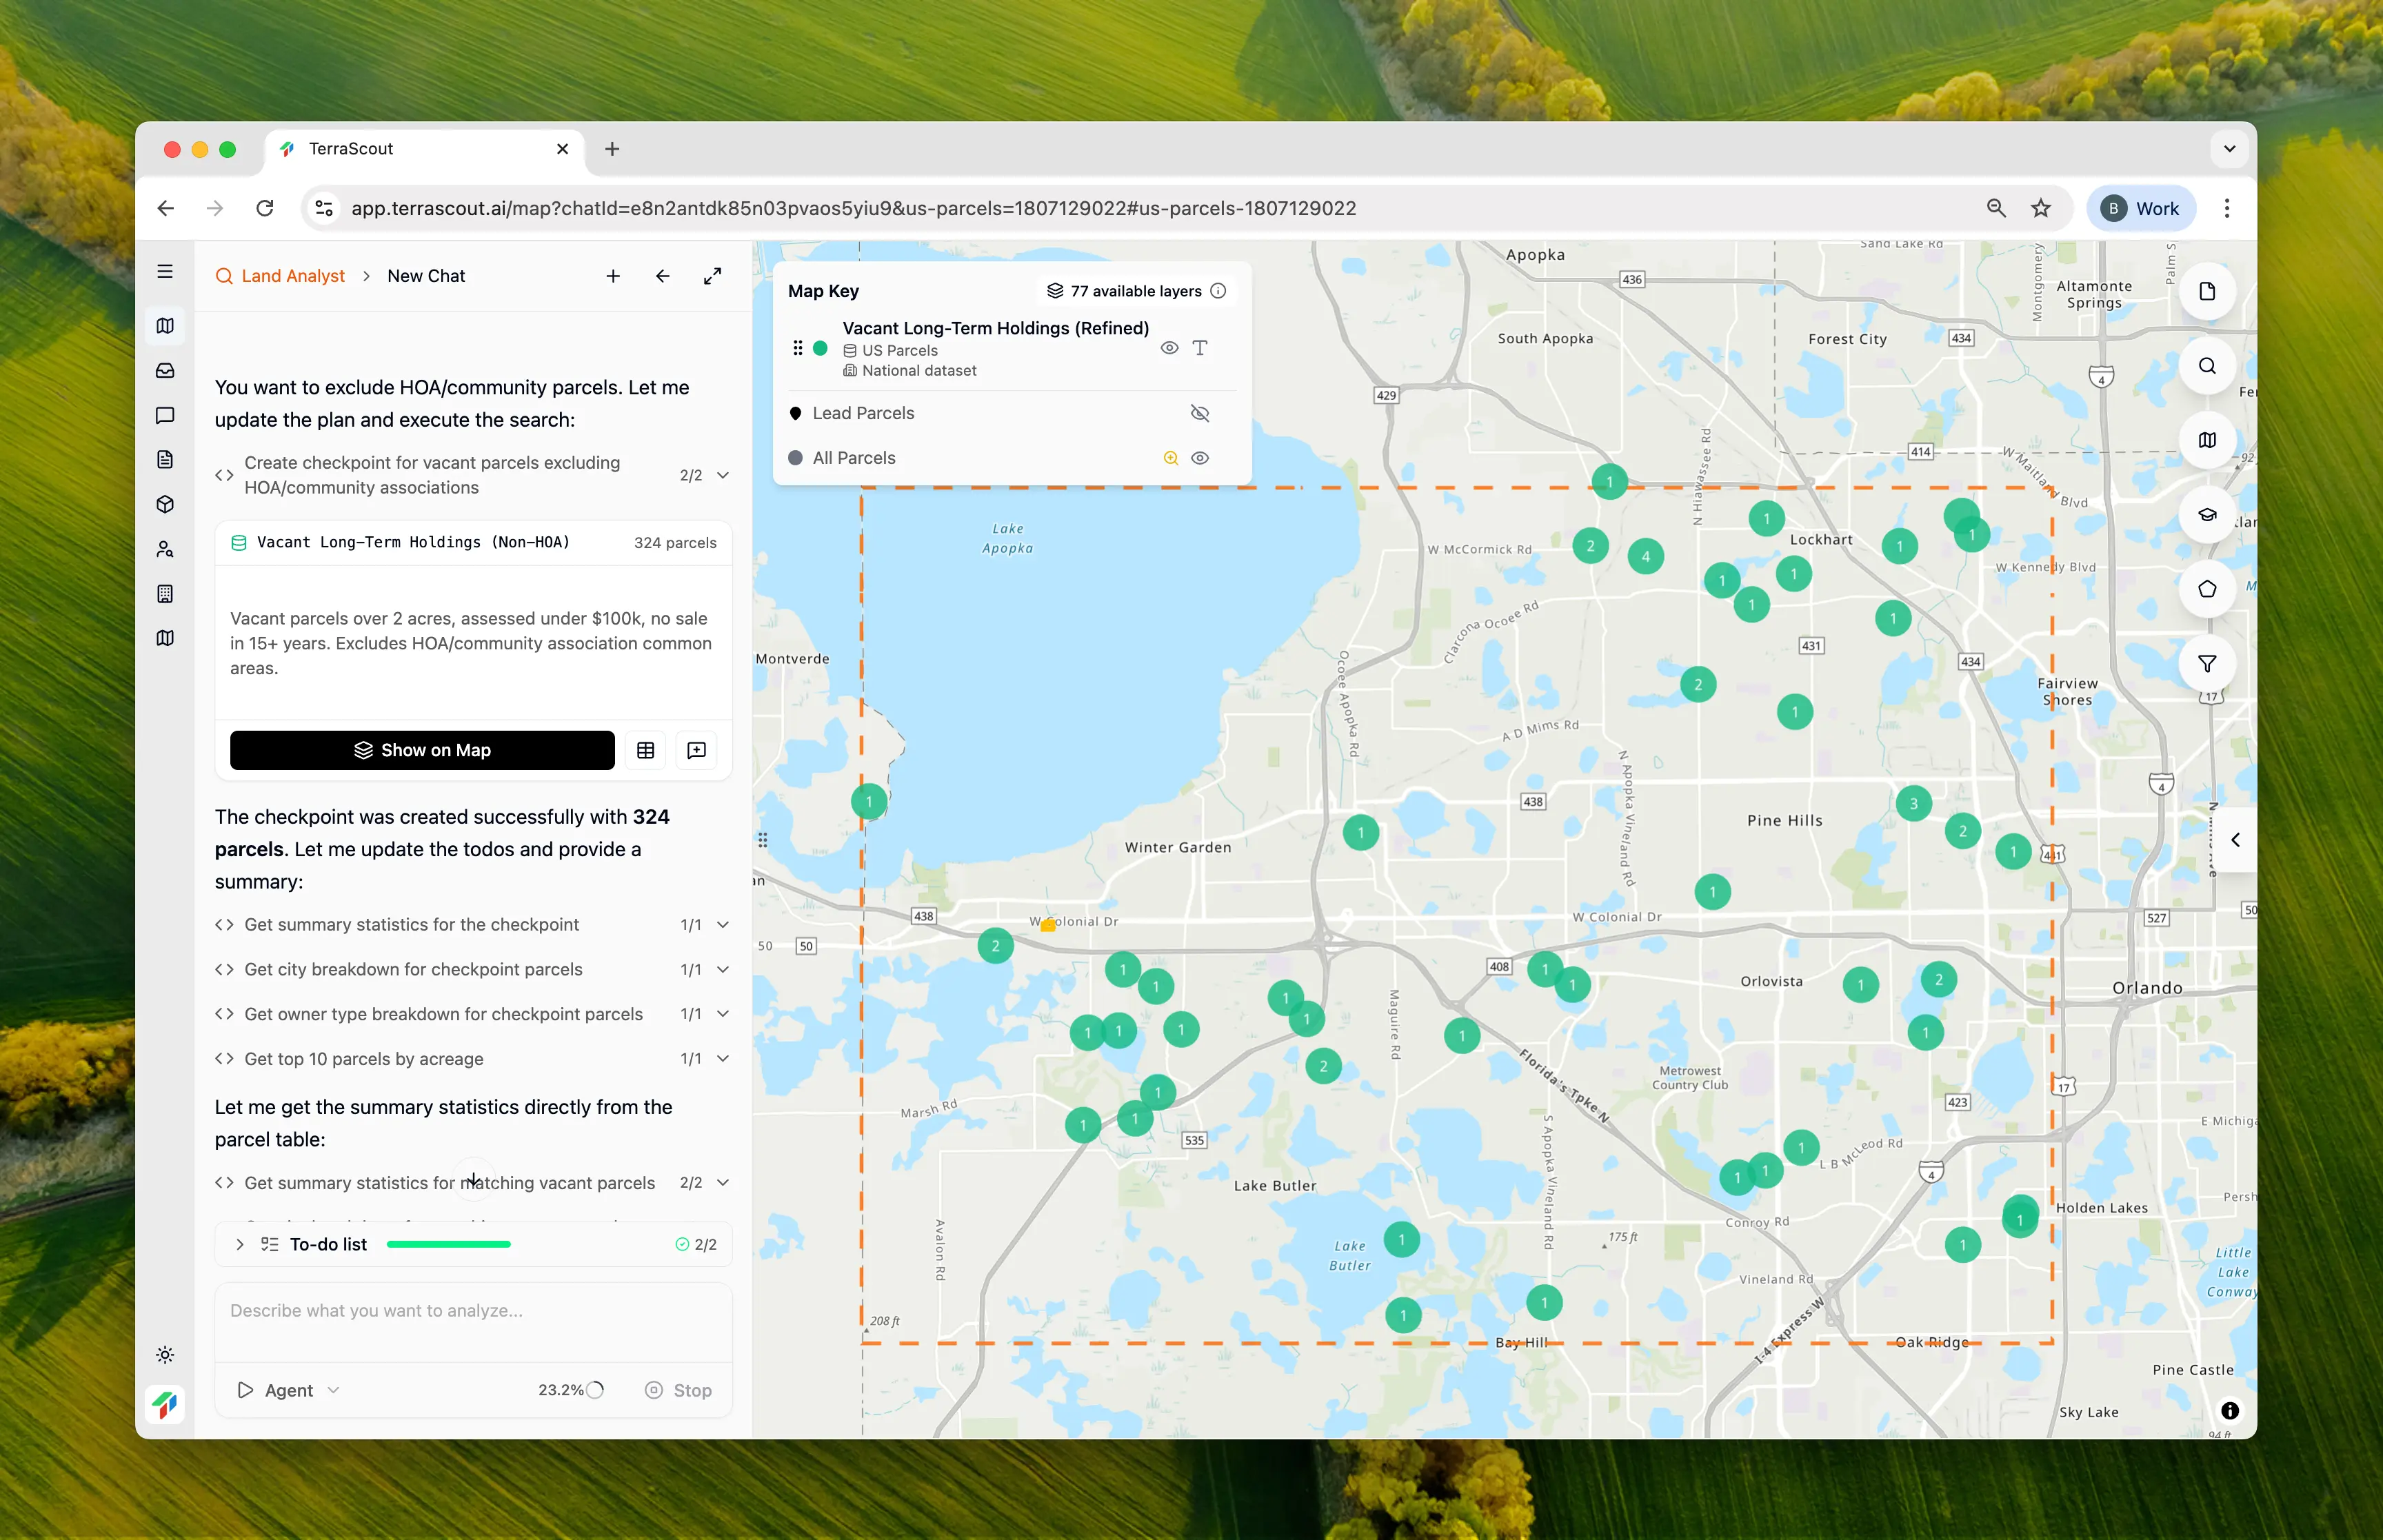Show the hidden Lead Parcels layer
This screenshot has width=2383, height=1540.
tap(1200, 413)
